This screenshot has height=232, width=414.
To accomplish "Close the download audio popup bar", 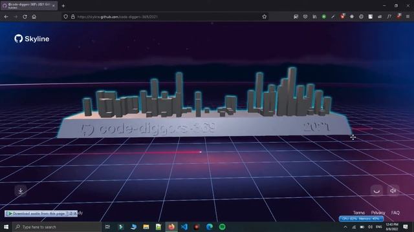I will tap(75, 213).
